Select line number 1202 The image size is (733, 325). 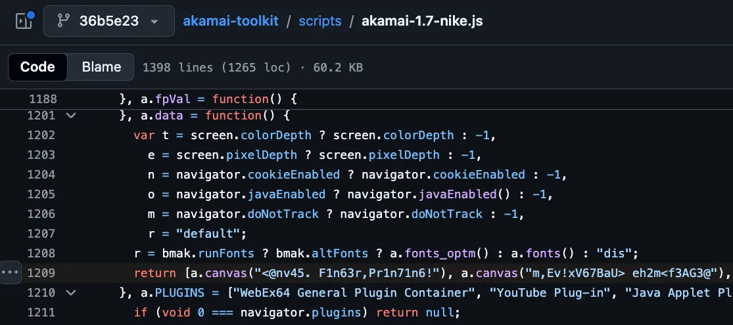pos(43,135)
